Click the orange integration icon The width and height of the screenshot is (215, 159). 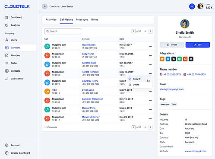click(x=162, y=59)
